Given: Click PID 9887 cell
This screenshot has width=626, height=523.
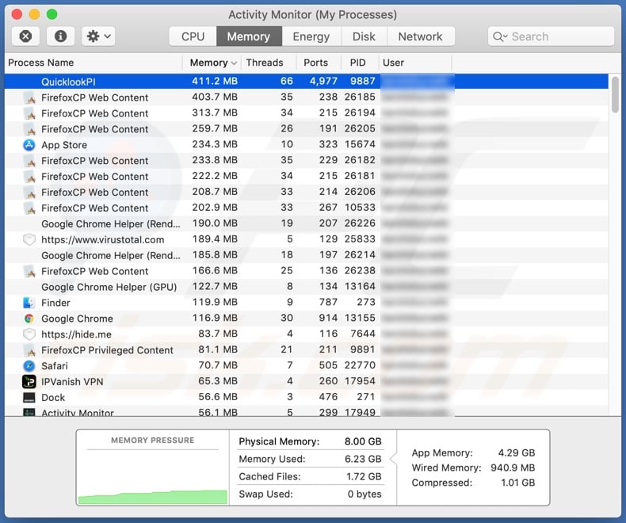Looking at the screenshot, I should coord(362,81).
